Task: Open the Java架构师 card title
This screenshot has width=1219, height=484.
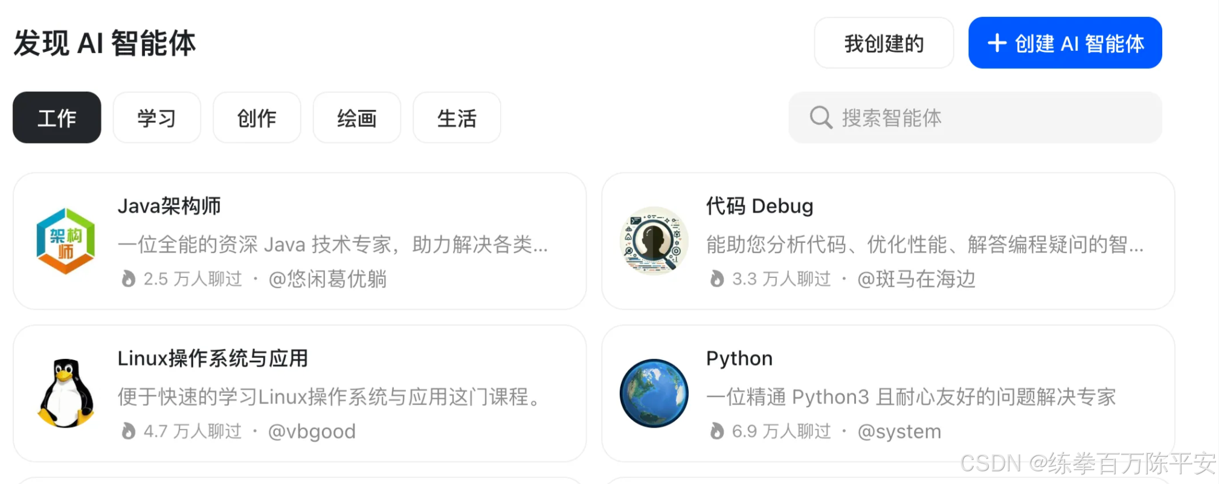Action: pyautogui.click(x=169, y=206)
